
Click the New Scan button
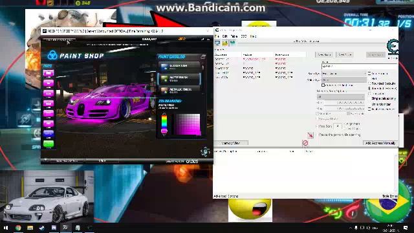324,54
